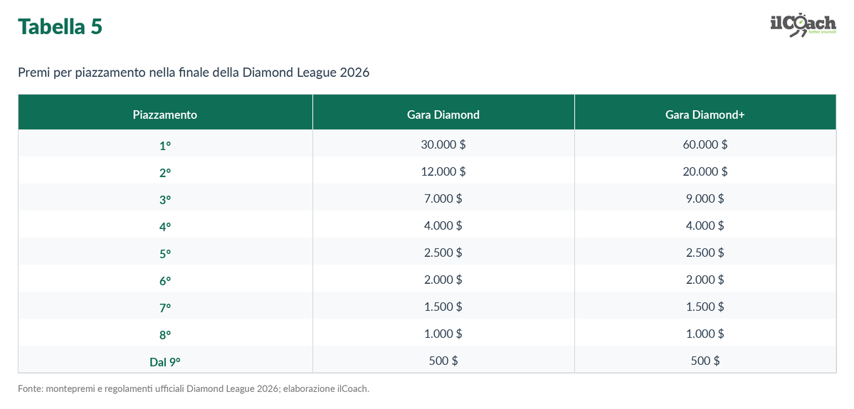Click the 20.000 $ prize cell
The image size is (854, 409).
[x=705, y=171]
